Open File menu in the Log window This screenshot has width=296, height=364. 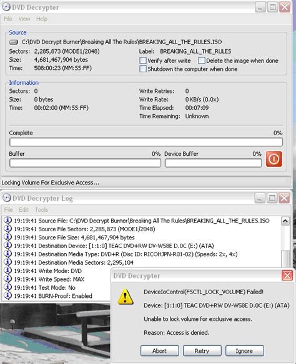[x=8, y=209]
